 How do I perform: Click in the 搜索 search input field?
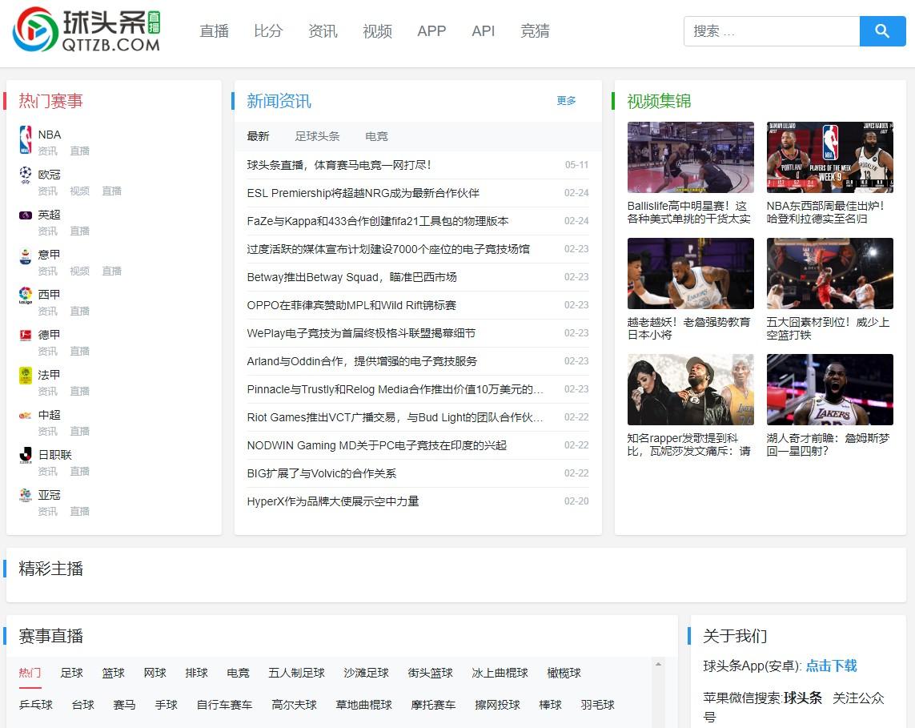coord(771,31)
